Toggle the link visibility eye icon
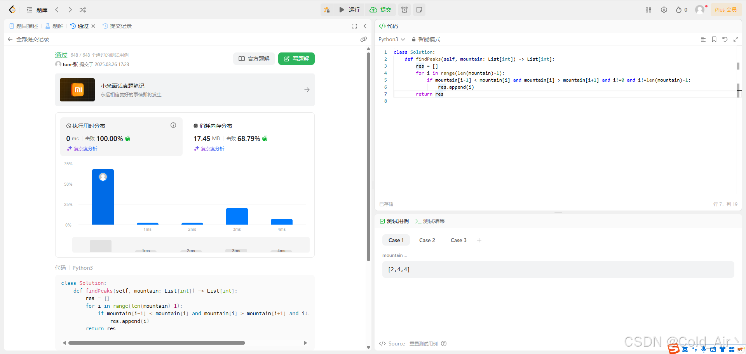Screen dimensions: 746x354 click(364, 39)
